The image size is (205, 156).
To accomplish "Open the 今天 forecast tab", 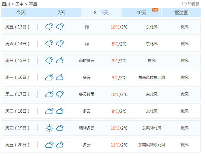I will tap(21, 12).
